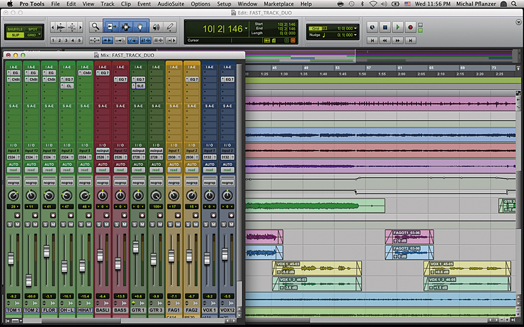Screen dimensions: 524x327
Task: Click the Record button in transport
Action: [411, 27]
